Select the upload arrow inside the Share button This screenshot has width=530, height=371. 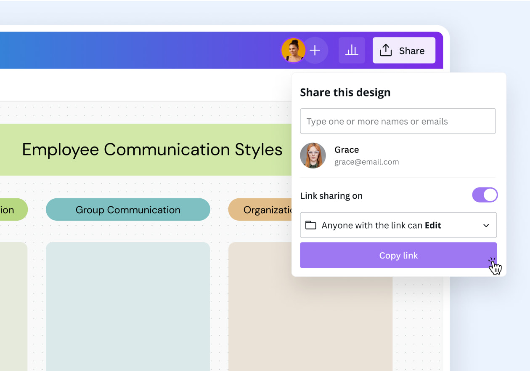coord(386,50)
